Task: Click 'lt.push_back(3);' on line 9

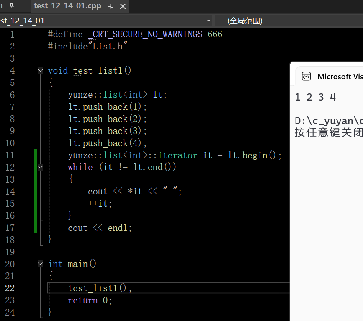Action: (x=107, y=131)
